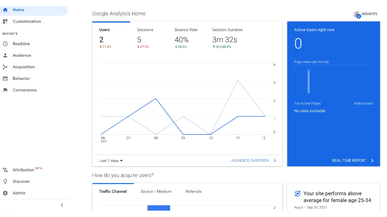Screen dimensions: 387x217
Task: Click the Active Users right now heading
Action: [314, 30]
